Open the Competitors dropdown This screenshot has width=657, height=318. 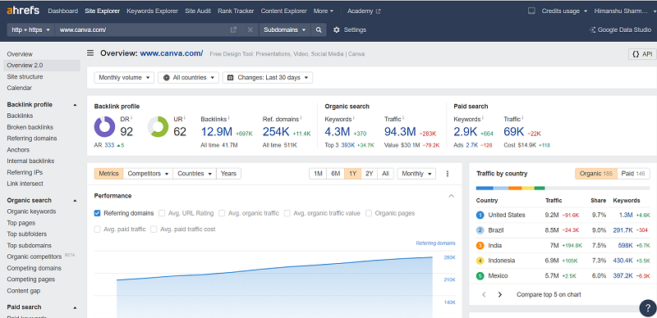pos(149,174)
